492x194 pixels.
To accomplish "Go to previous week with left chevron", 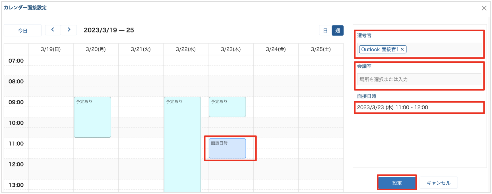I will (53, 30).
